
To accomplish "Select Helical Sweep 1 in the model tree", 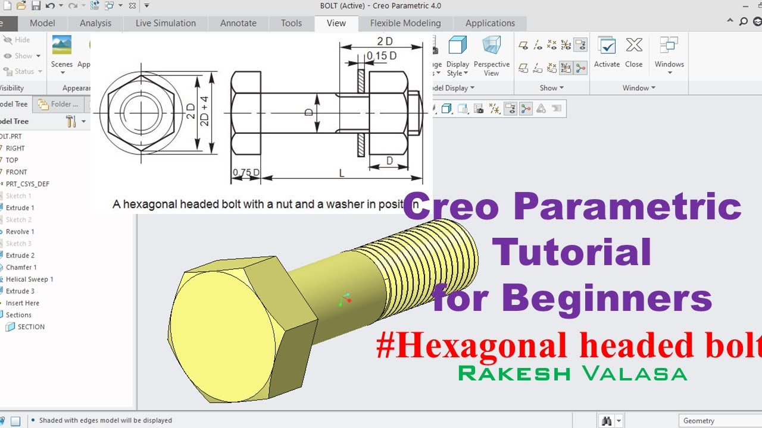I will [x=29, y=279].
